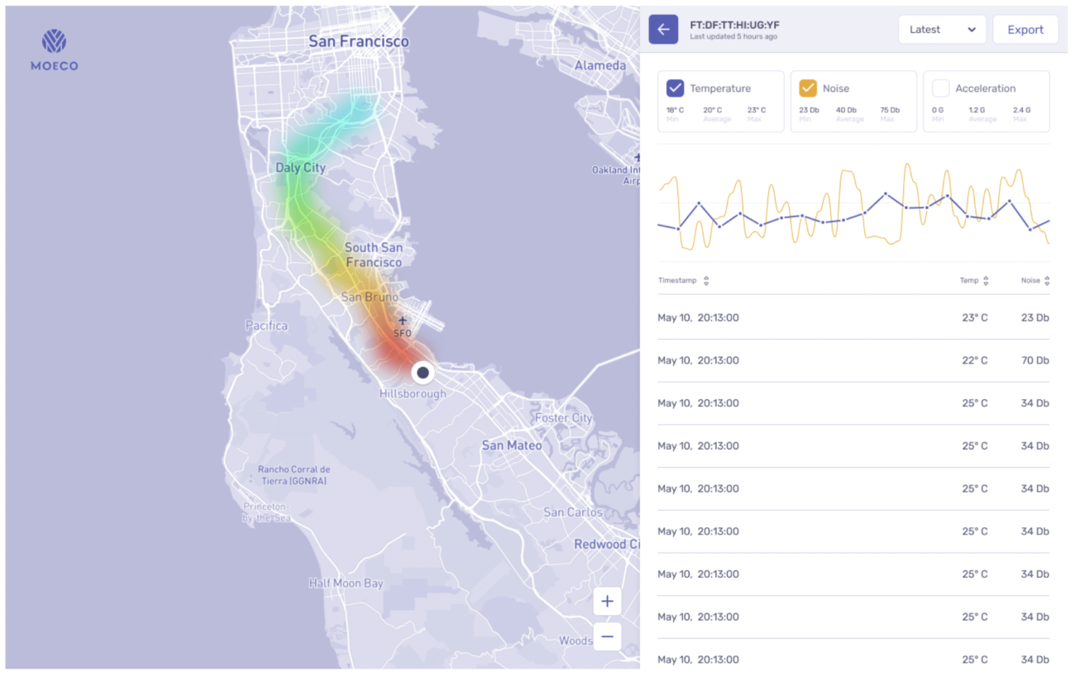Screen dimensions: 1075x676
Task: Zoom out on the map
Action: click(607, 636)
